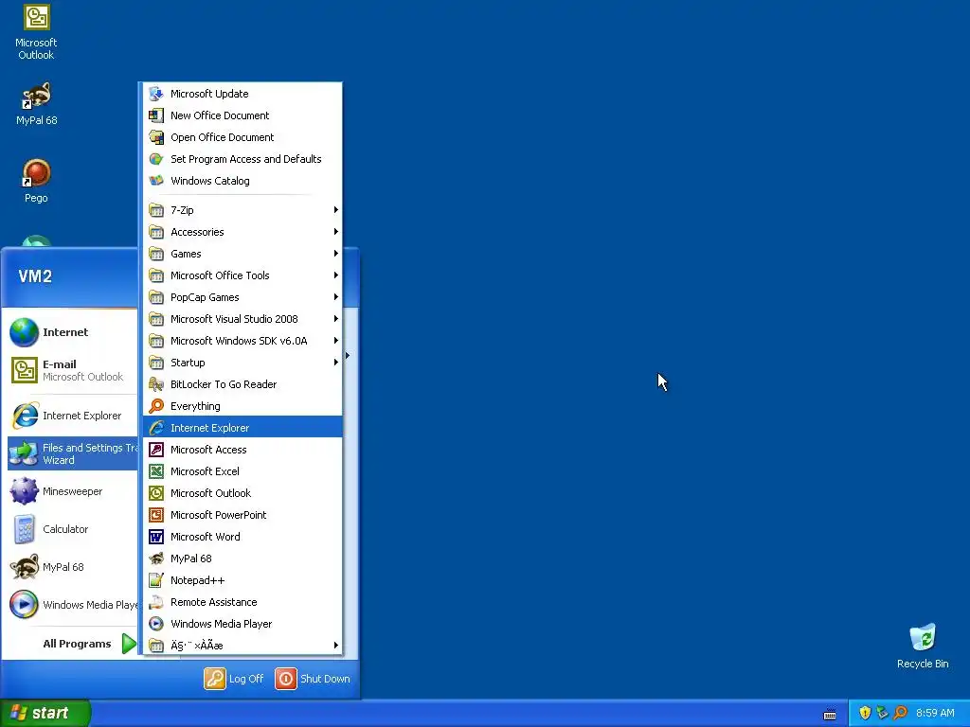Expand Microsoft Windows SDK v6.0A folder
The image size is (970, 727).
pos(242,341)
